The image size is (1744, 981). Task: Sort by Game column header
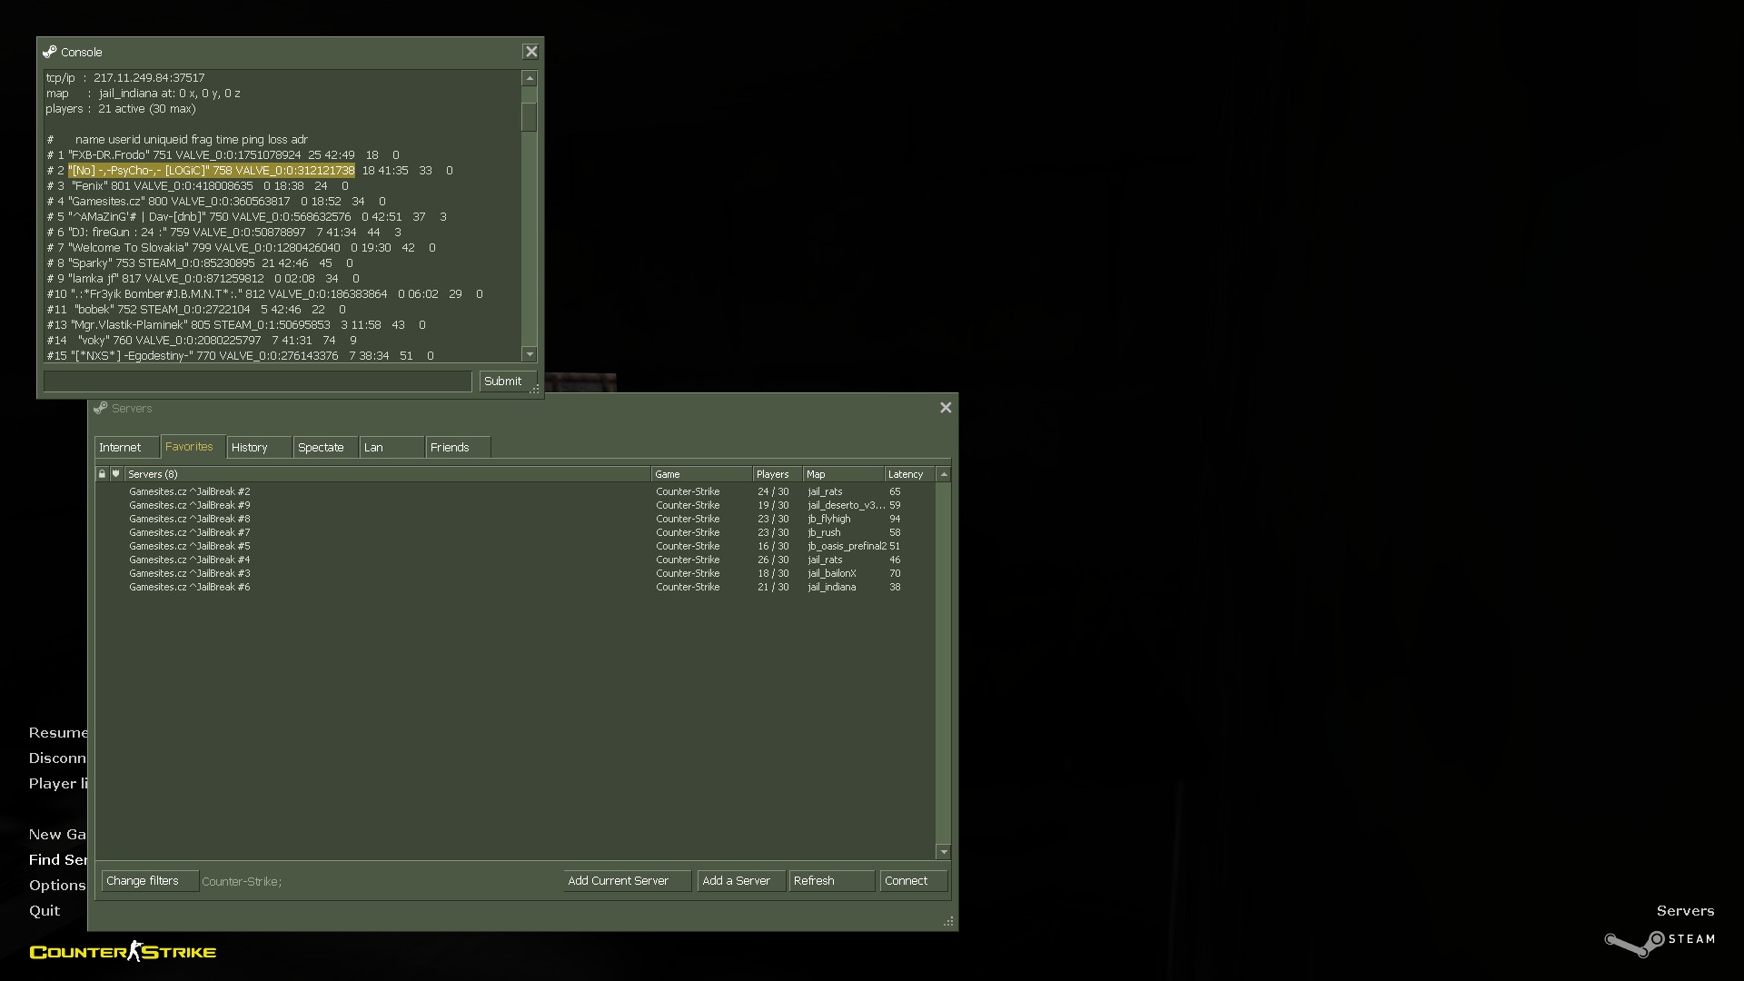click(701, 474)
